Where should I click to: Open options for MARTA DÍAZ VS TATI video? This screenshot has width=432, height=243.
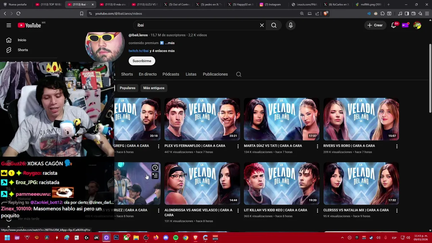(317, 146)
